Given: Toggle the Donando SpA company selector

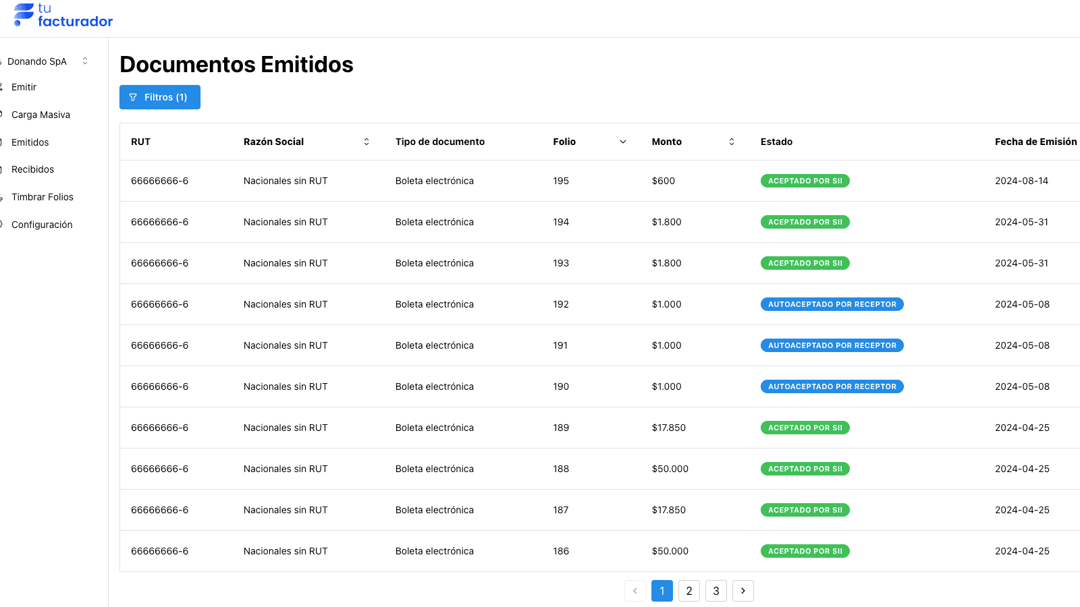Looking at the screenshot, I should [x=37, y=61].
